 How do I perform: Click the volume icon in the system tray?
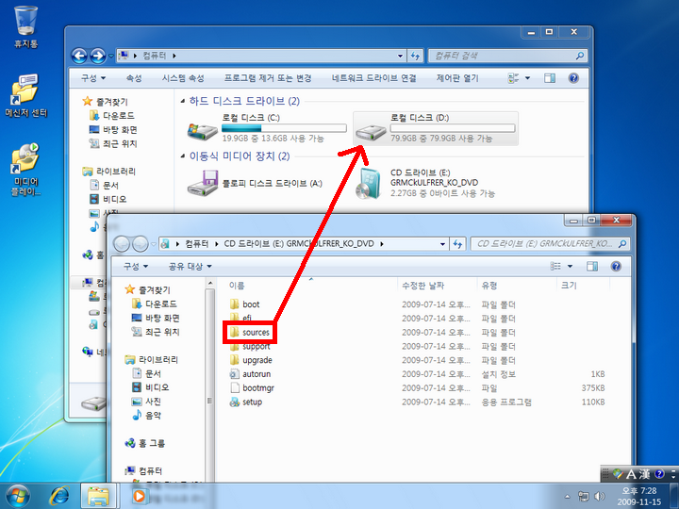click(600, 496)
